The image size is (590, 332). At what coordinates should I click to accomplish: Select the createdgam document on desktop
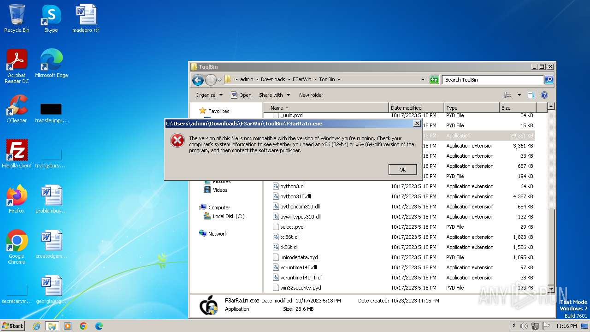(51, 244)
